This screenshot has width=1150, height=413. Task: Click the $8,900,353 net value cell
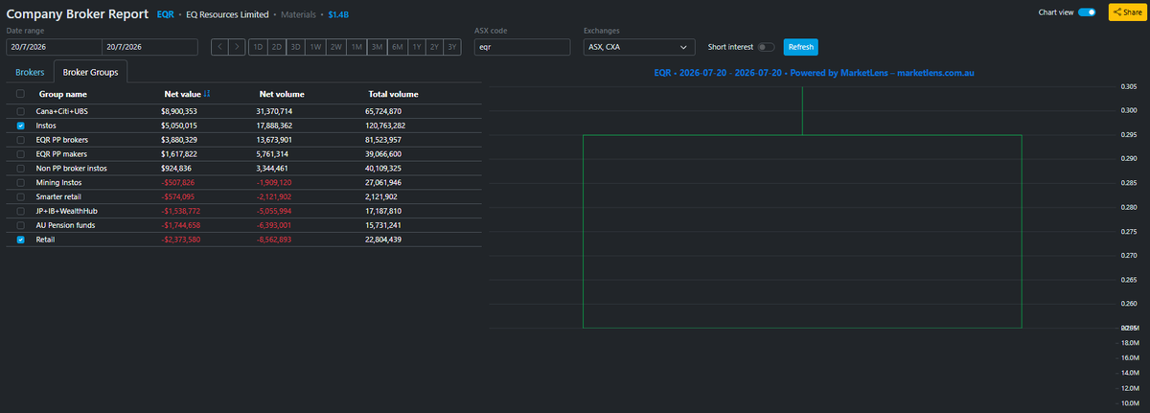click(x=179, y=112)
